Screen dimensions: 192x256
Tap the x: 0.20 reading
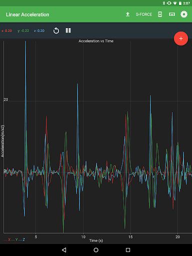[6, 31]
